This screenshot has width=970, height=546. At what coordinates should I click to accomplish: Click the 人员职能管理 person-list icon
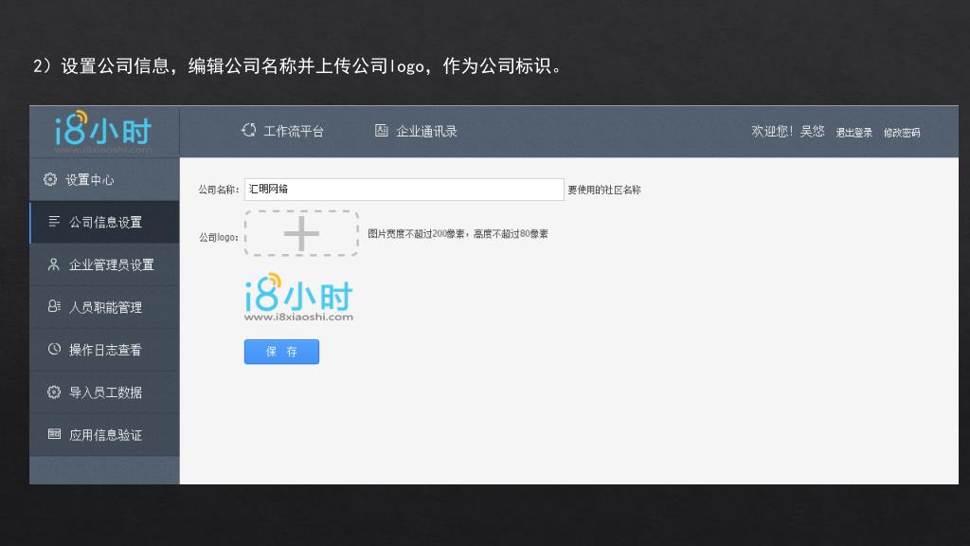point(54,306)
